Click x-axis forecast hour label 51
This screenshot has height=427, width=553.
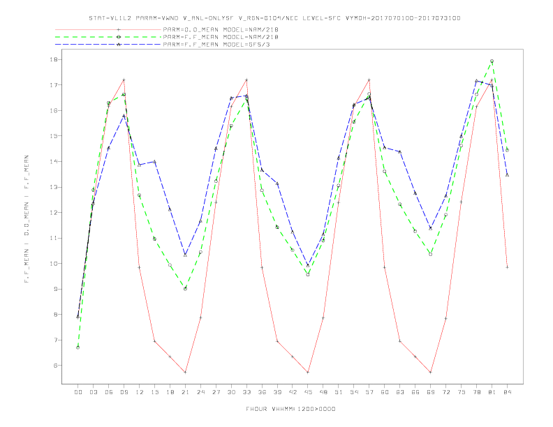(x=339, y=392)
